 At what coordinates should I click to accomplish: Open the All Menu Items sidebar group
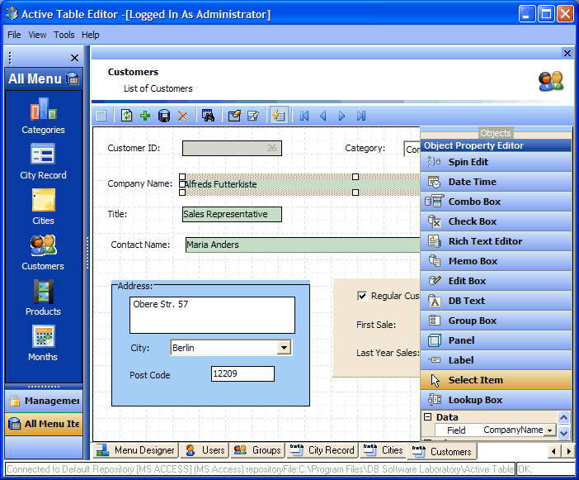coord(44,424)
